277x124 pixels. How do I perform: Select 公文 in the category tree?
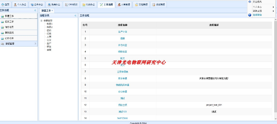49,40
